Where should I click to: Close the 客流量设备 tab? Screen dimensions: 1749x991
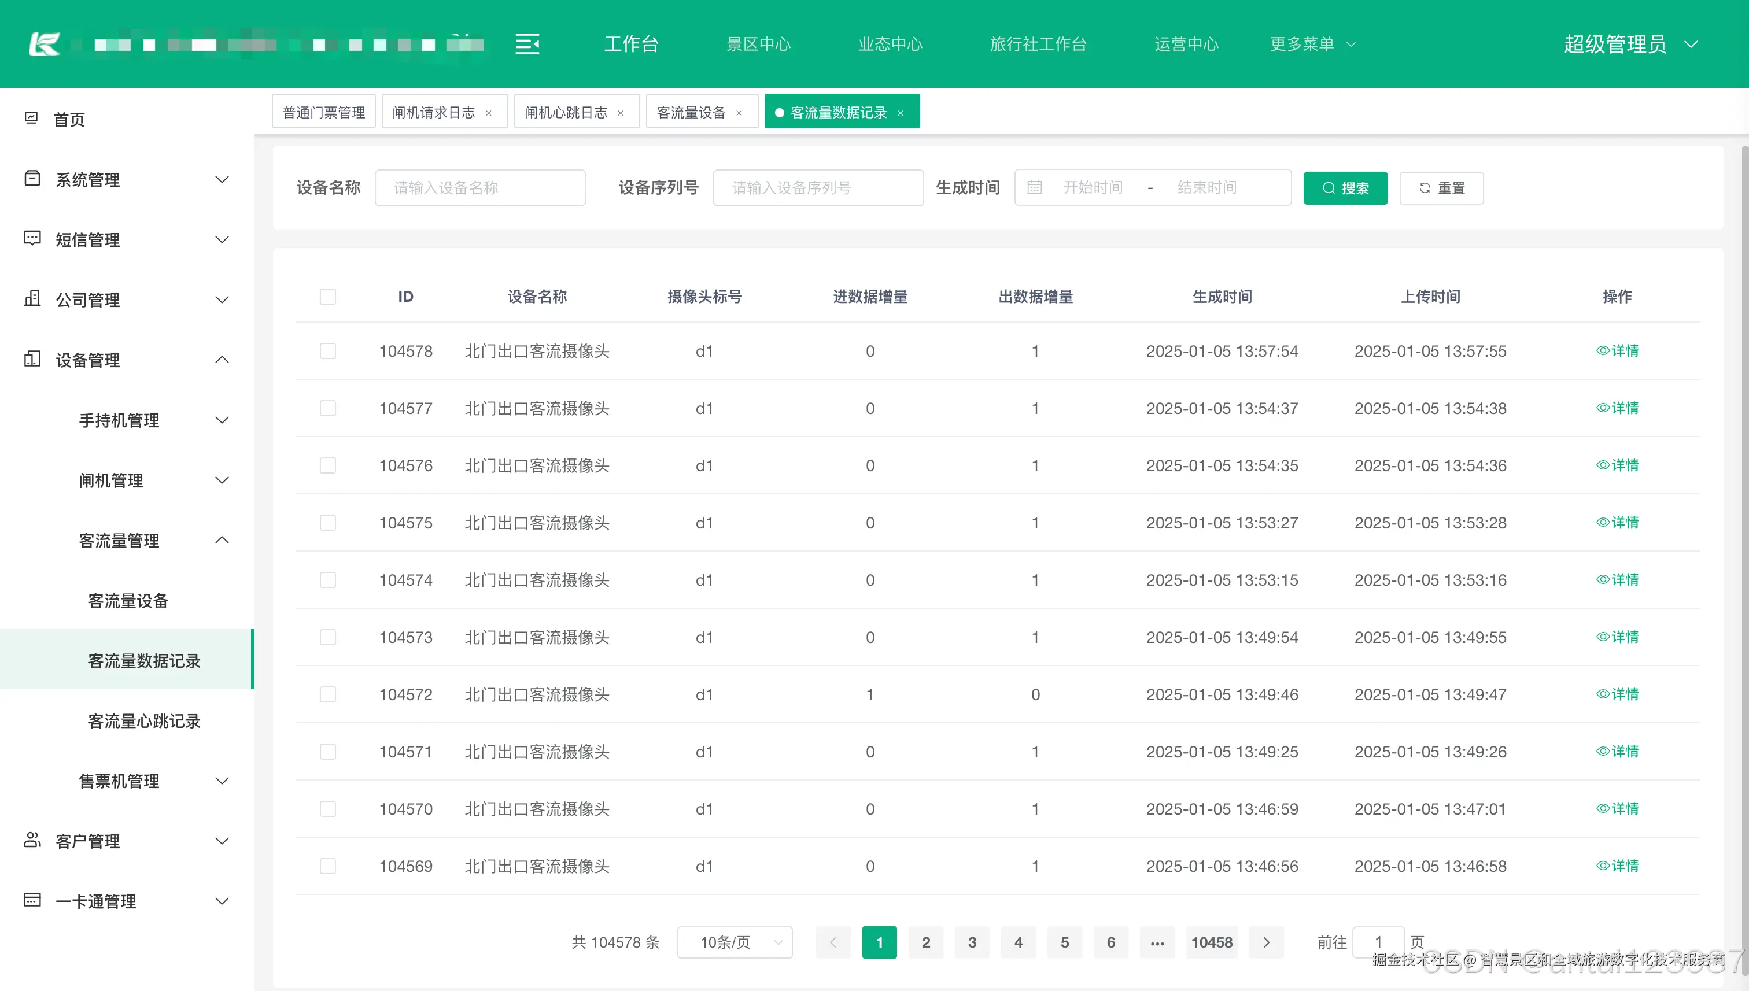(739, 113)
